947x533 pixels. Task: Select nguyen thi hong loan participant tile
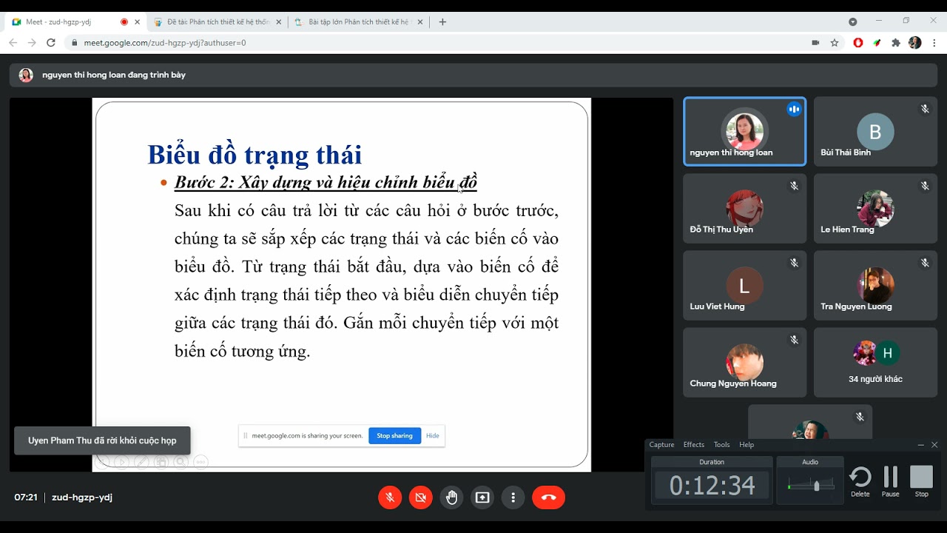point(744,131)
